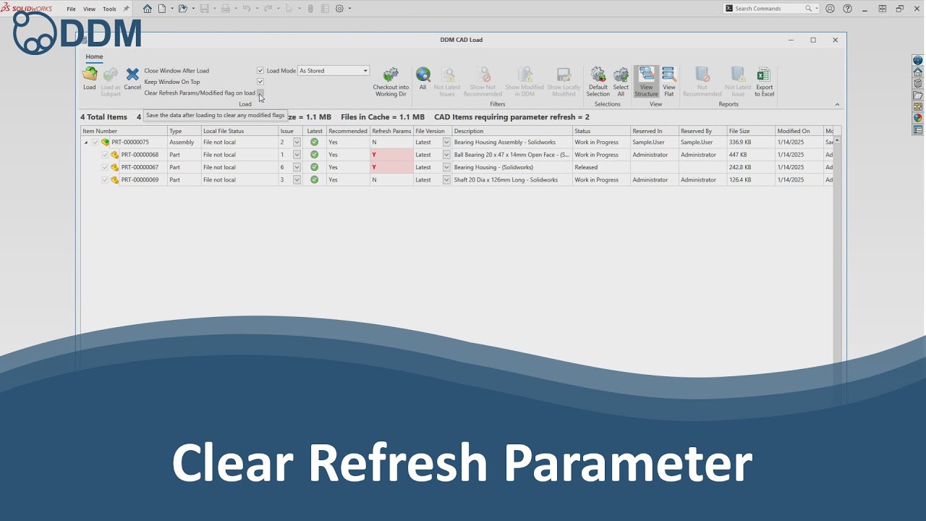The image size is (926, 521).
Task: Open the home tab in task pane
Action: [918, 72]
